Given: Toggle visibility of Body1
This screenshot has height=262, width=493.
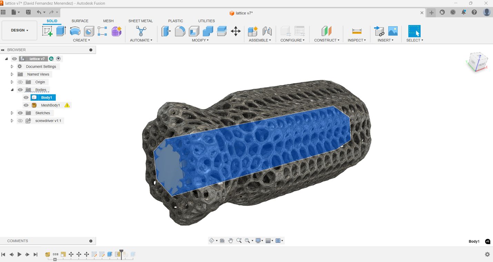Looking at the screenshot, I should point(26,98).
